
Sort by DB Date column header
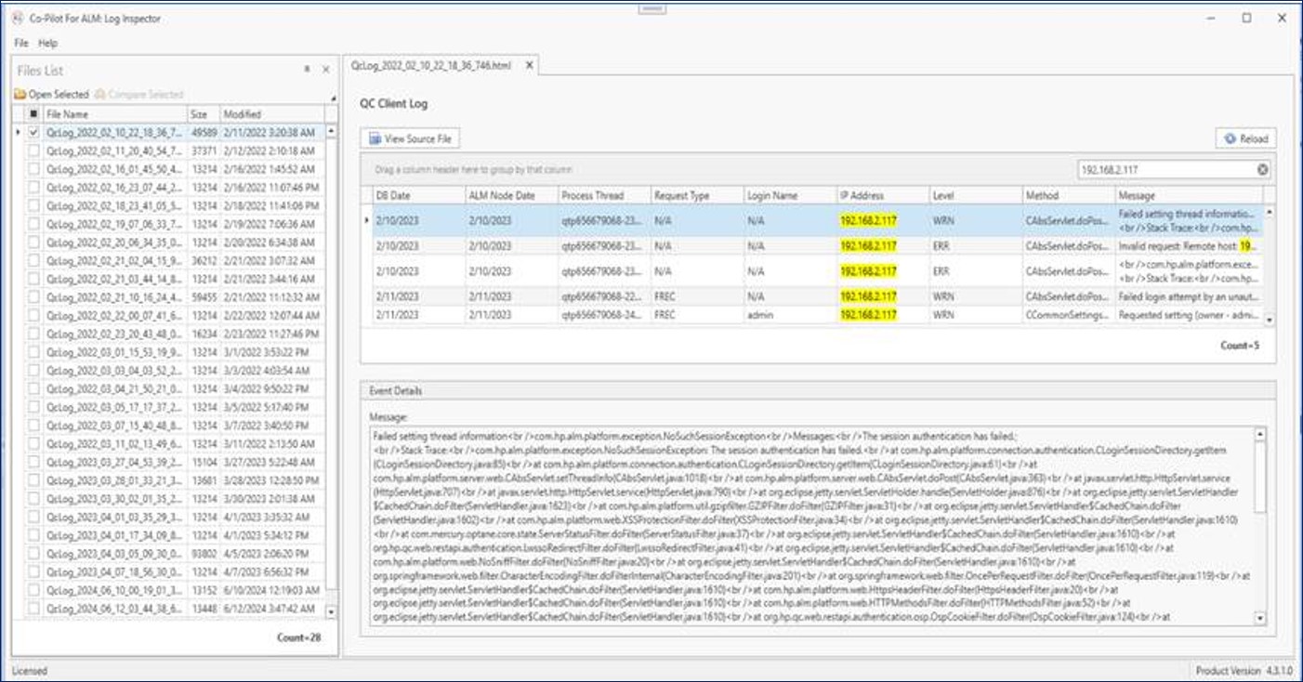[x=417, y=196]
